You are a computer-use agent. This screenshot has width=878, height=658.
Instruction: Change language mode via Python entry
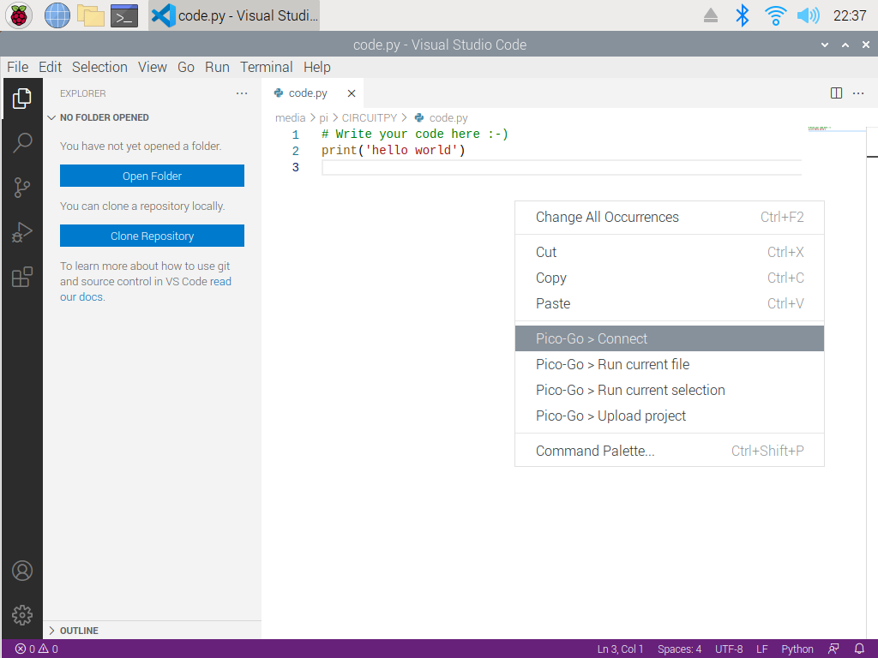click(x=797, y=649)
